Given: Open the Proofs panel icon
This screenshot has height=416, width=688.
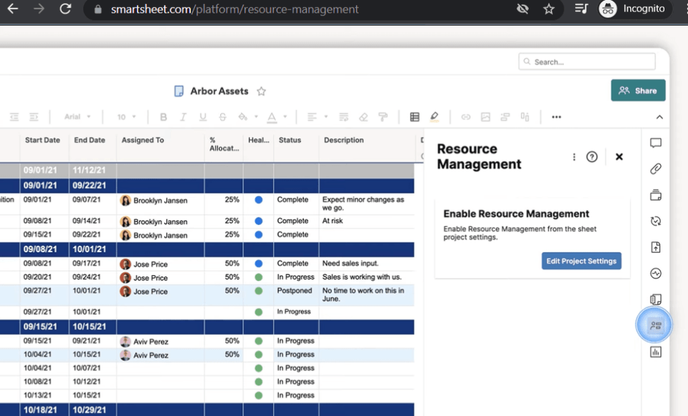Looking at the screenshot, I should (656, 195).
